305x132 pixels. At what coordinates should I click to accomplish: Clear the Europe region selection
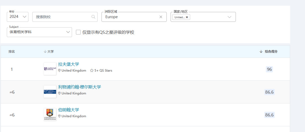(161, 17)
